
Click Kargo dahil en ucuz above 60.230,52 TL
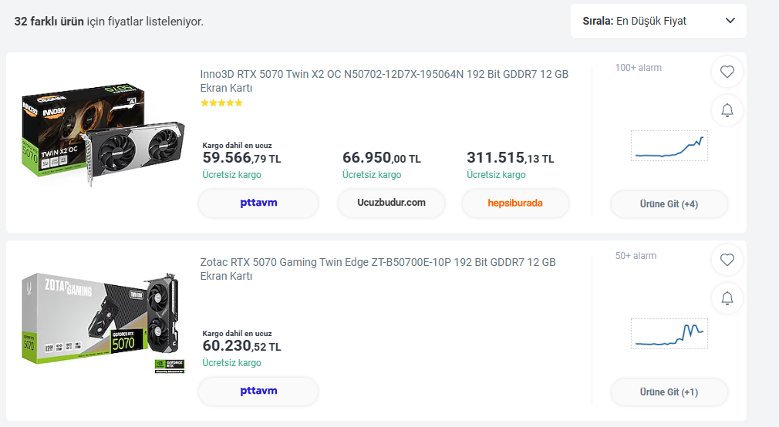coord(237,334)
